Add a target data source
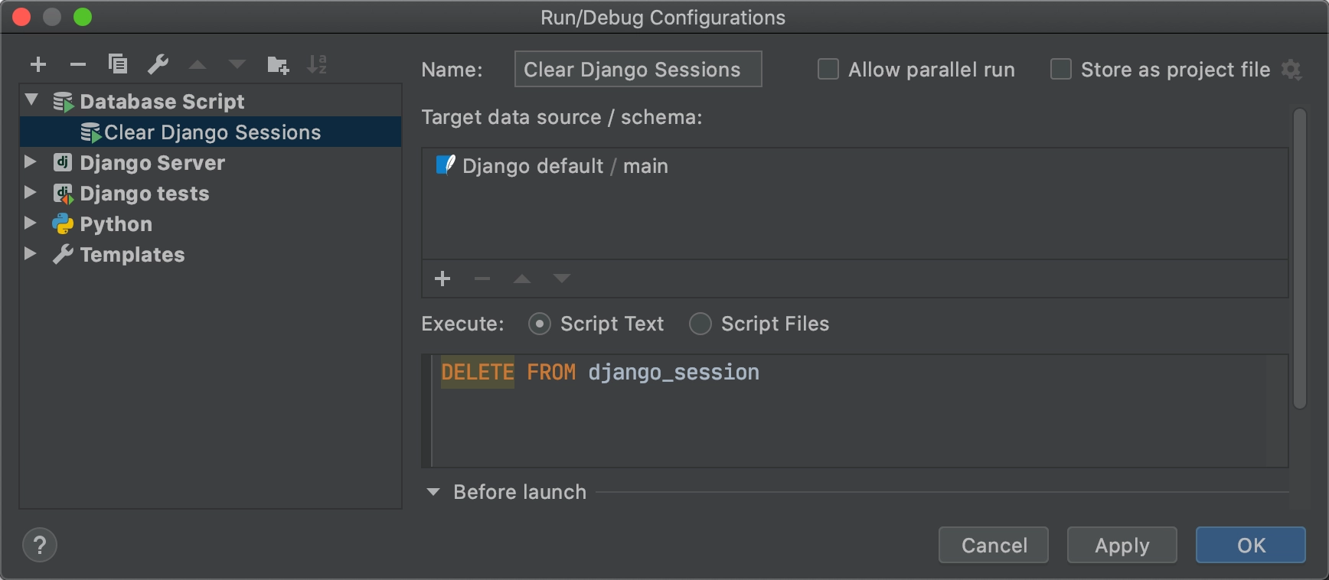Image resolution: width=1329 pixels, height=580 pixels. (x=442, y=279)
